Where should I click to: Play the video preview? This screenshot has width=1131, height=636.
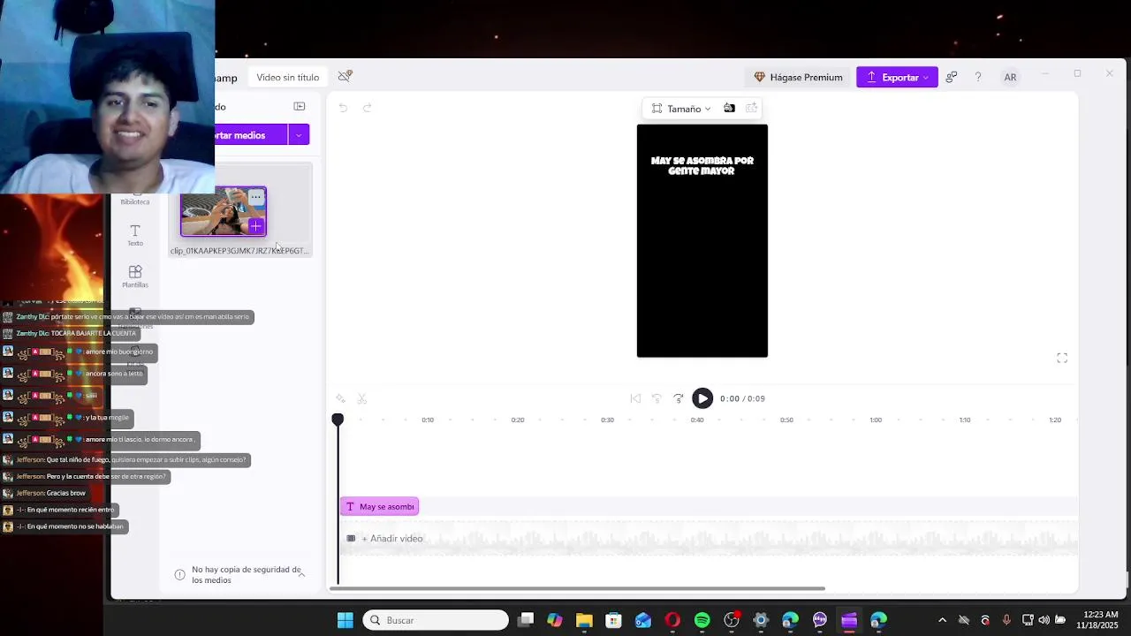pos(702,398)
